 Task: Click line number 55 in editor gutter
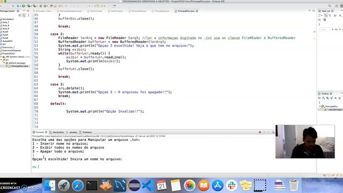point(36,54)
